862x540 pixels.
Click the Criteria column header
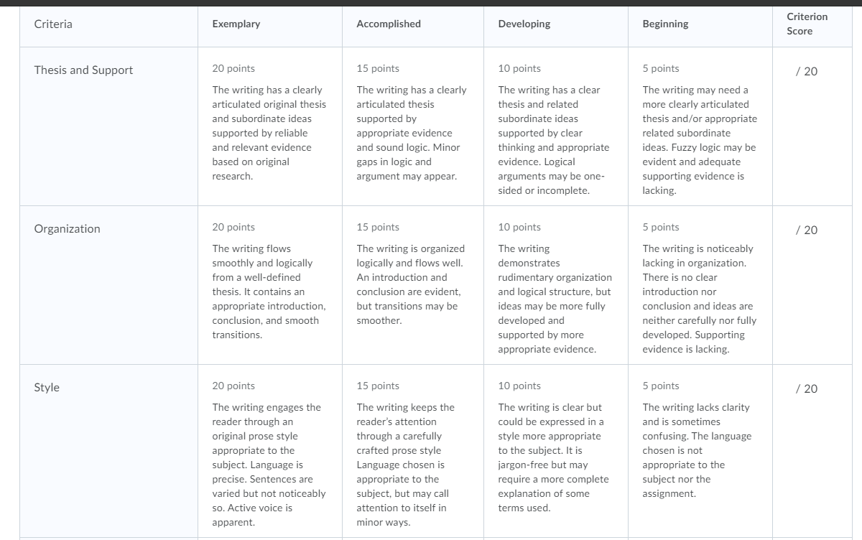point(53,24)
